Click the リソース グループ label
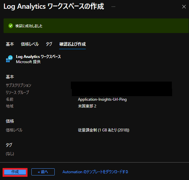 point(17,93)
